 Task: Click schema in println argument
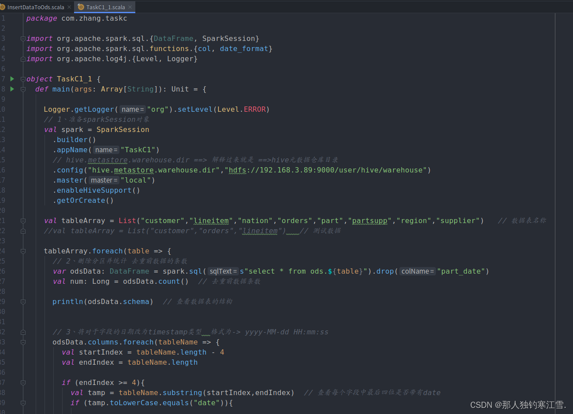point(136,302)
